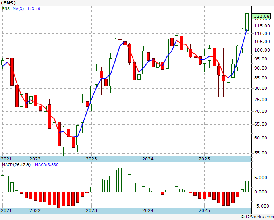Open the 12Stocks.com copyright link

(257, 217)
